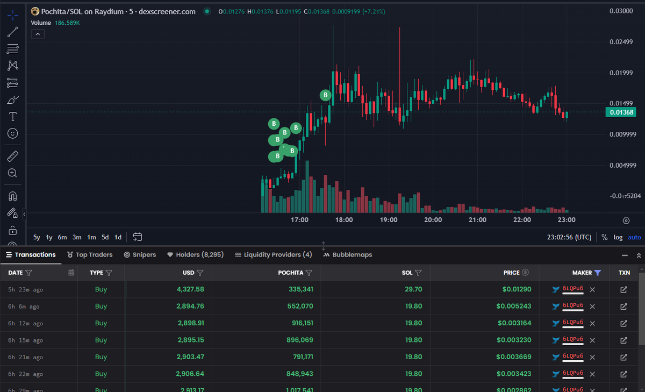The width and height of the screenshot is (645, 392).
Task: Open chart settings gear icon
Action: pyautogui.click(x=626, y=220)
